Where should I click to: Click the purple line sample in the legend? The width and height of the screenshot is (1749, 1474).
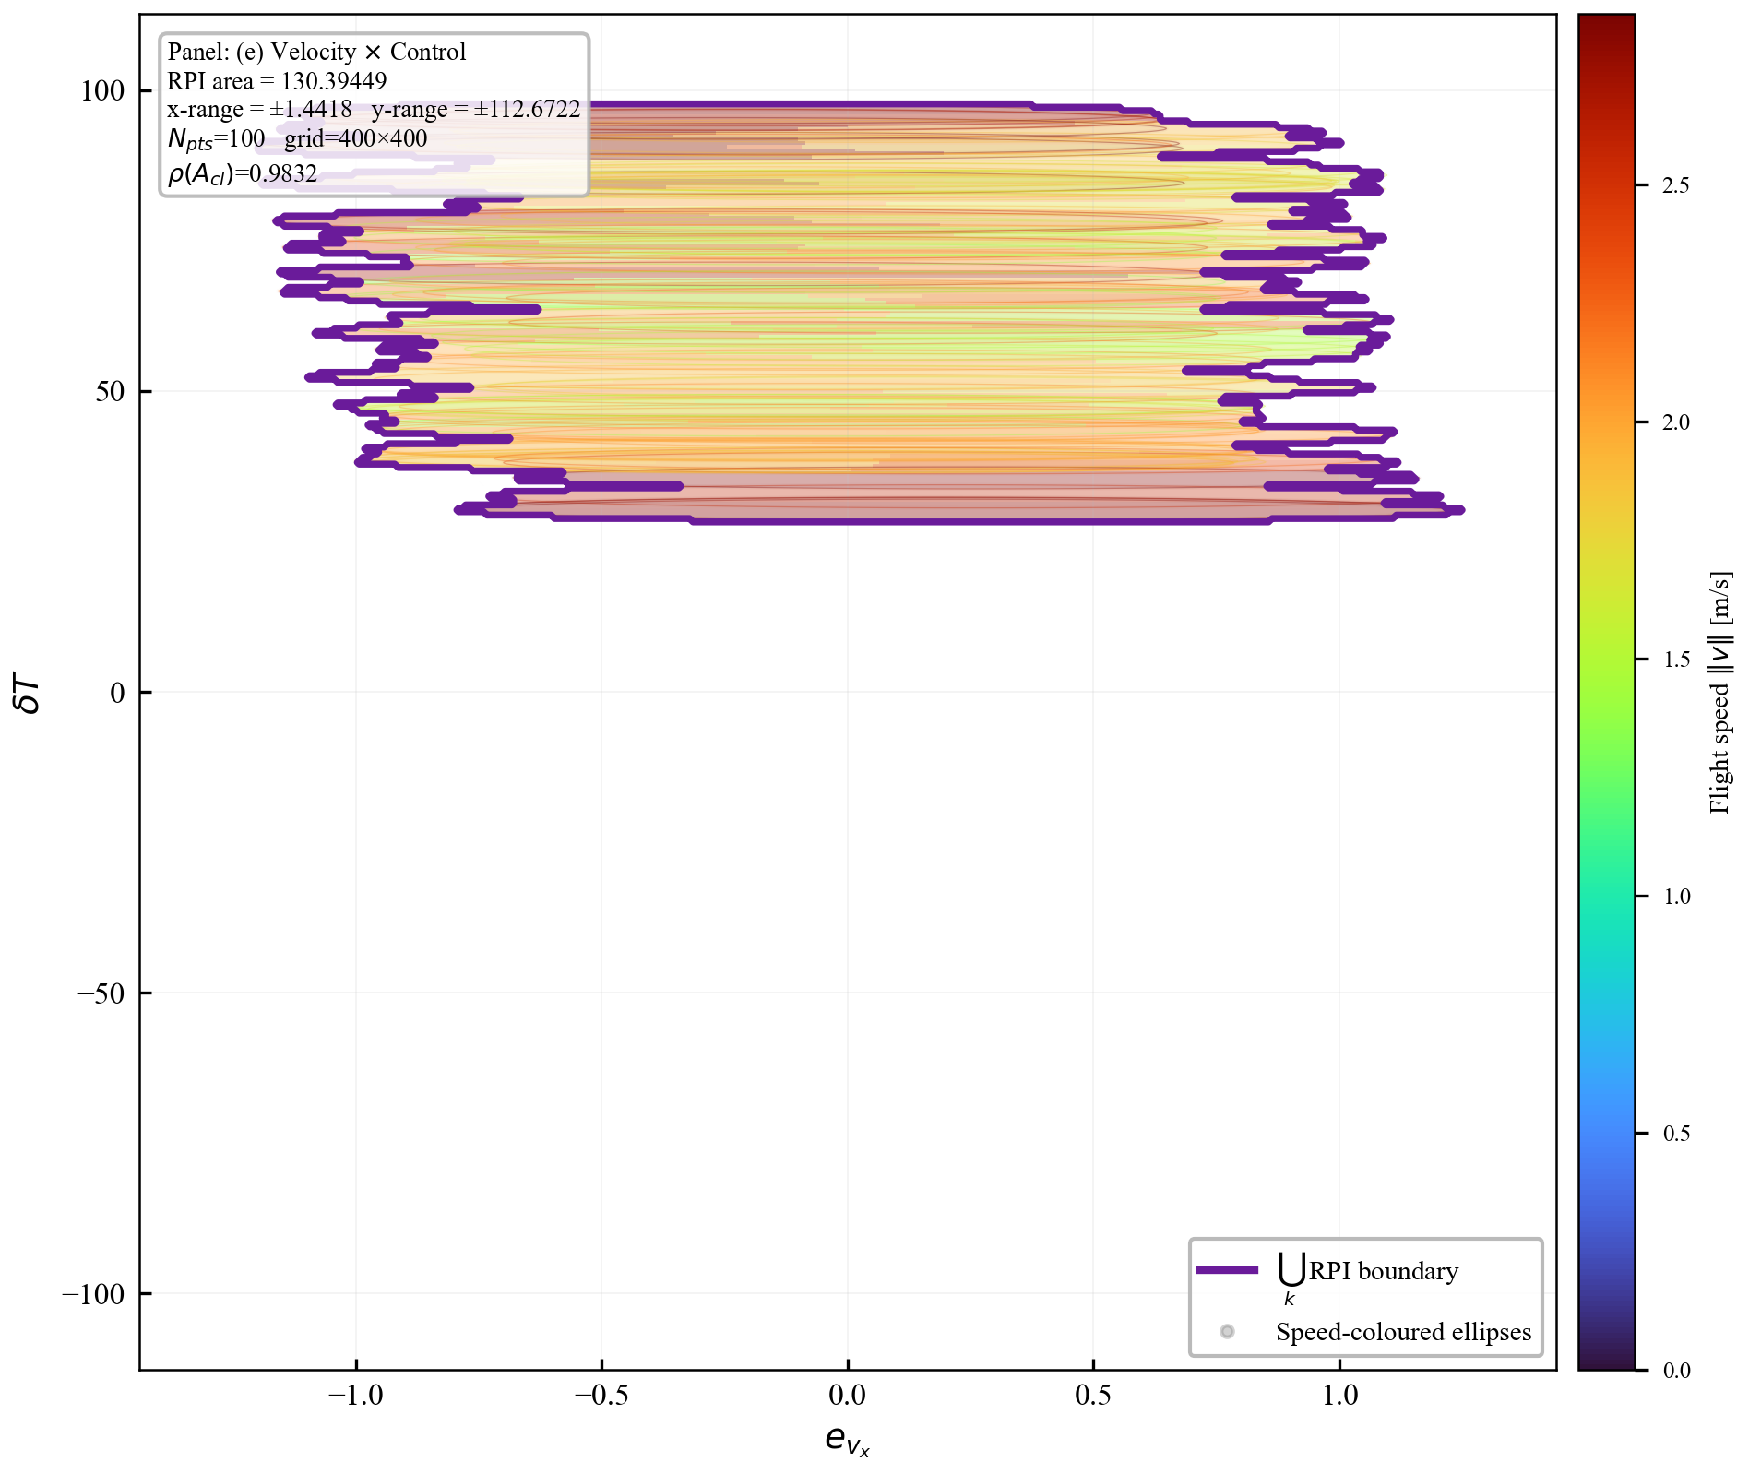[1227, 1271]
